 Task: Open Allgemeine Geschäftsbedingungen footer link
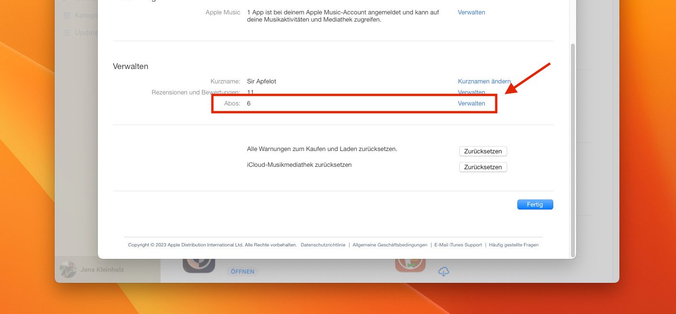(390, 245)
